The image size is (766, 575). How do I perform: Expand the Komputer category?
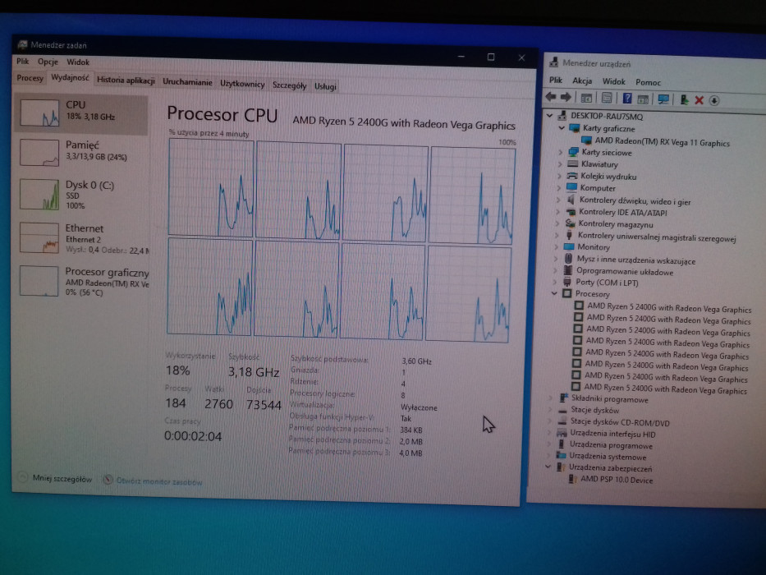pos(559,188)
